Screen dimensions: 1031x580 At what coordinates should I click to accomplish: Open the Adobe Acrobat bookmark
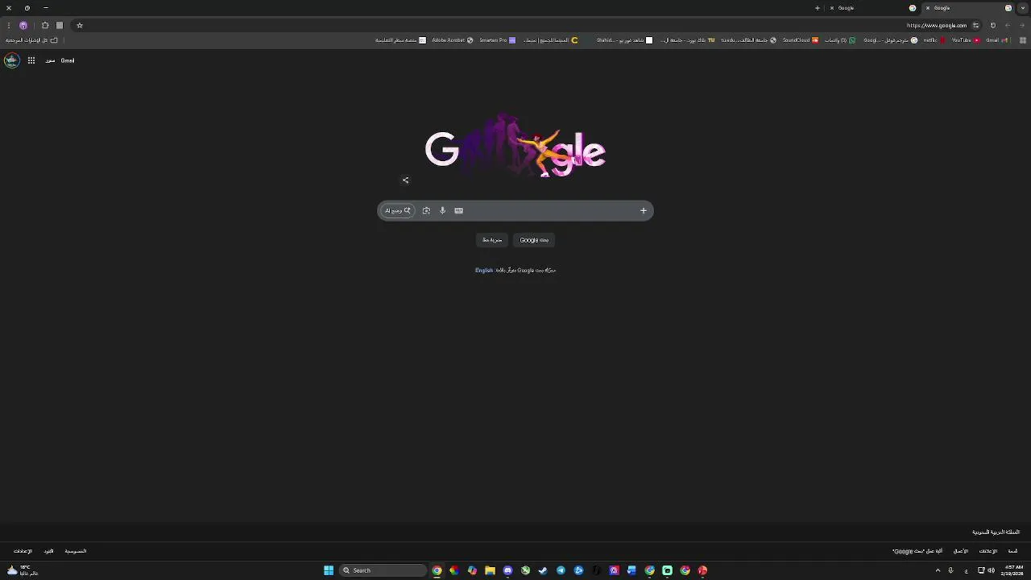point(453,40)
